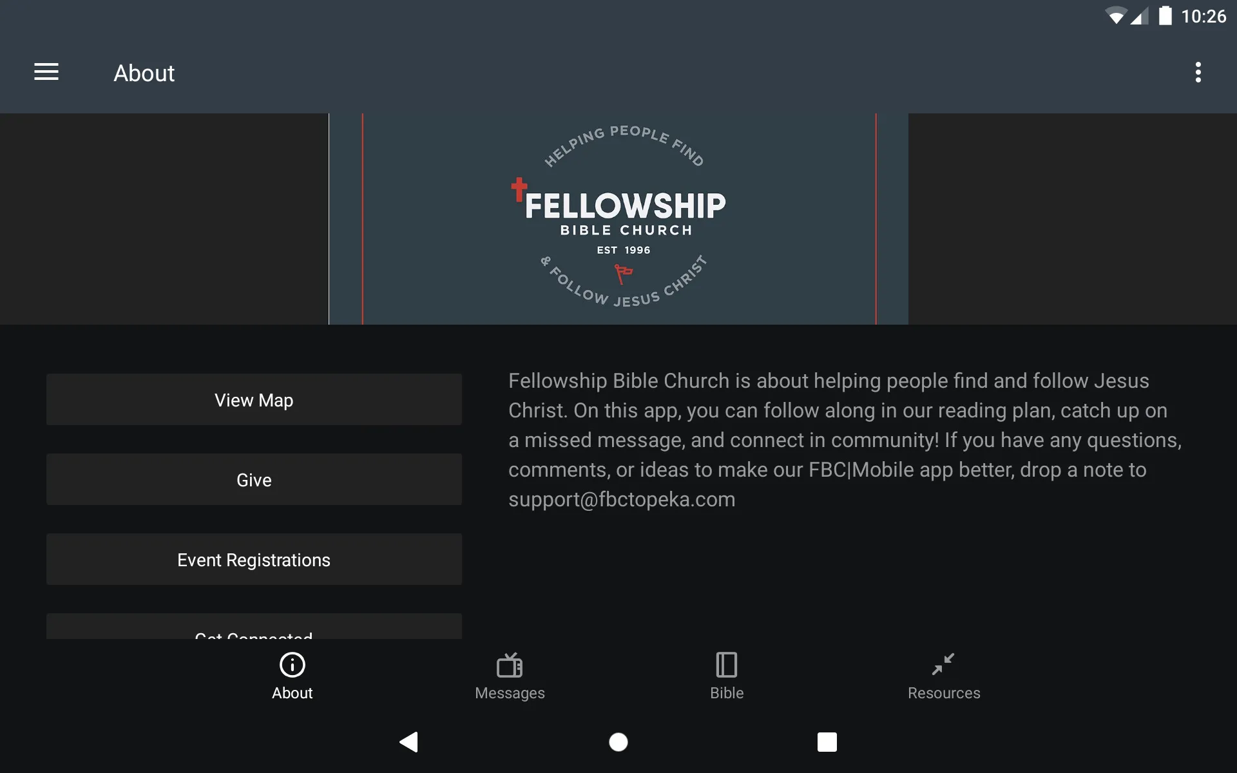The image size is (1237, 773).
Task: Tap the Event Registrations menu item
Action: pos(254,559)
